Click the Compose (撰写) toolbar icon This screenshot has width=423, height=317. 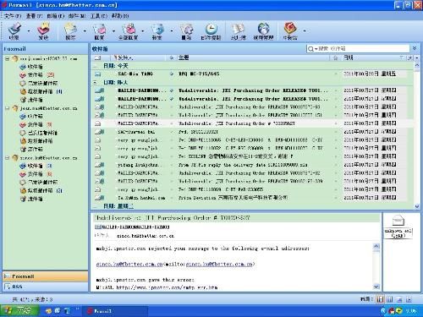(70, 30)
